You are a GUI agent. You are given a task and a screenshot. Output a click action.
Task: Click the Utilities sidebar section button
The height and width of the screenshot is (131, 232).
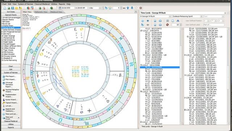[11, 124]
